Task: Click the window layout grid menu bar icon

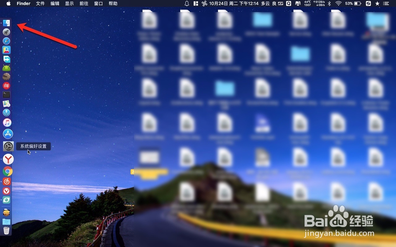Action: pos(196,4)
